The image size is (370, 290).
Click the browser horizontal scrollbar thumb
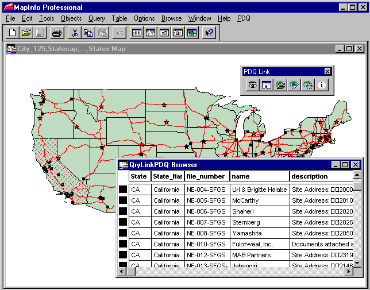(130, 272)
